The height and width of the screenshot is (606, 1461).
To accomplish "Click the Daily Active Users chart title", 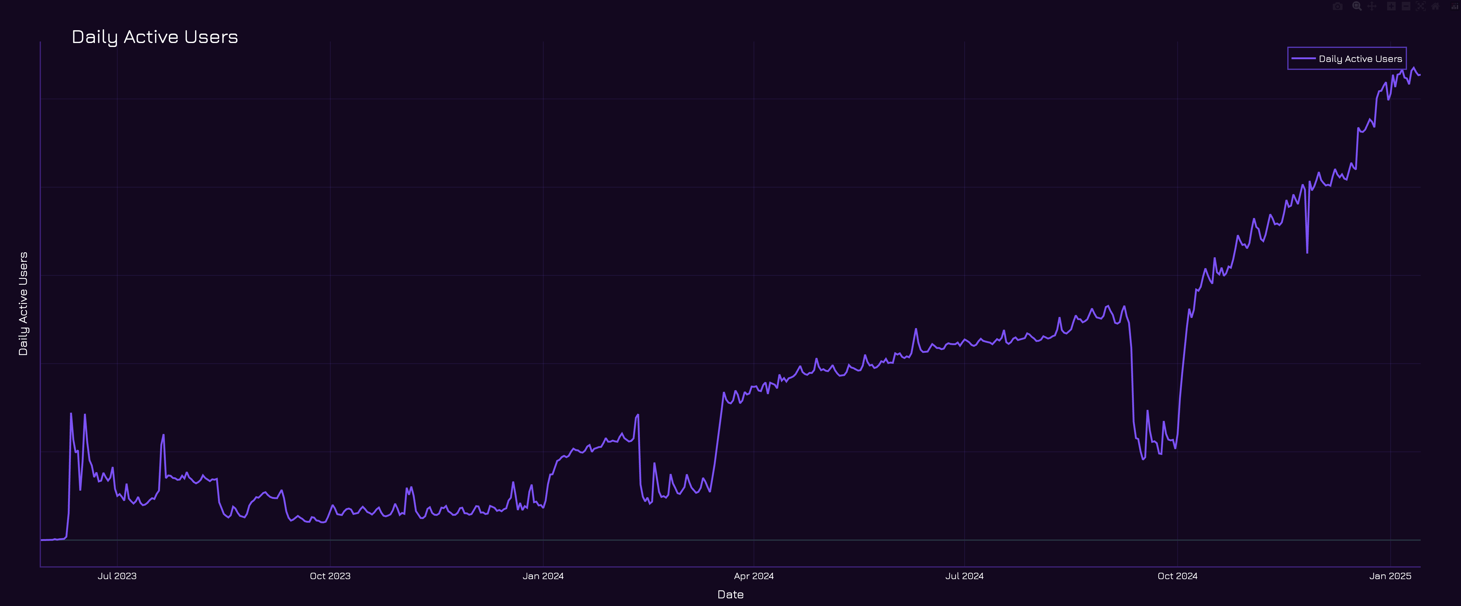I will coord(155,37).
